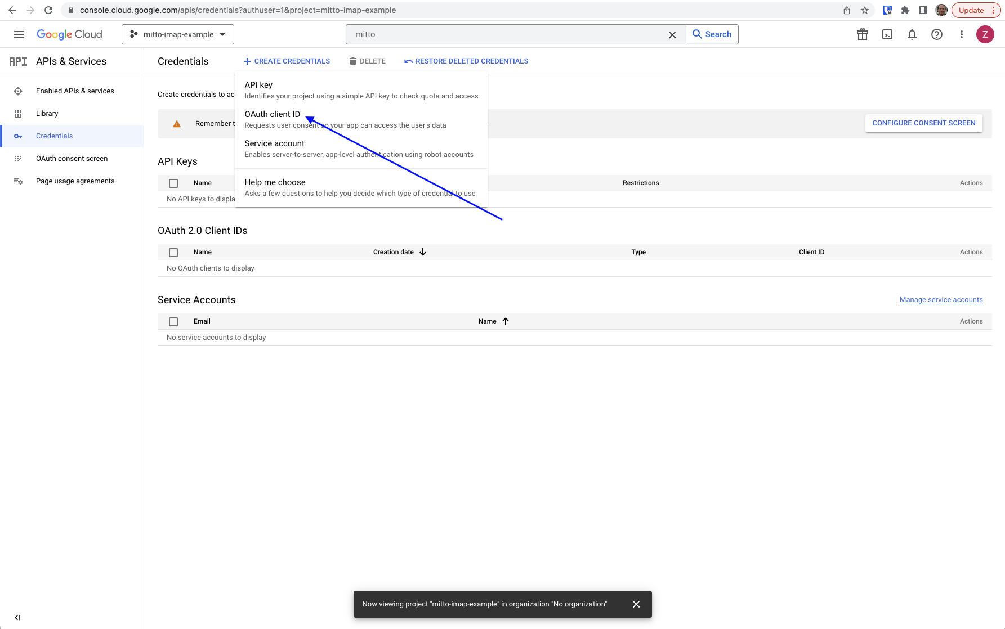Dismiss the project notification toast
Image resolution: width=1005 pixels, height=629 pixels.
636,604
